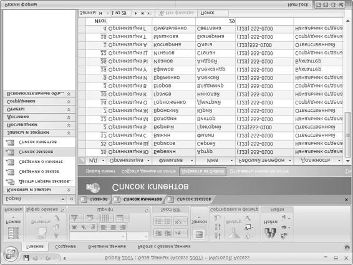The width and height of the screenshot is (353, 265).
Task: Open the Внешние данные ribbon tab
Action: click(x=107, y=246)
